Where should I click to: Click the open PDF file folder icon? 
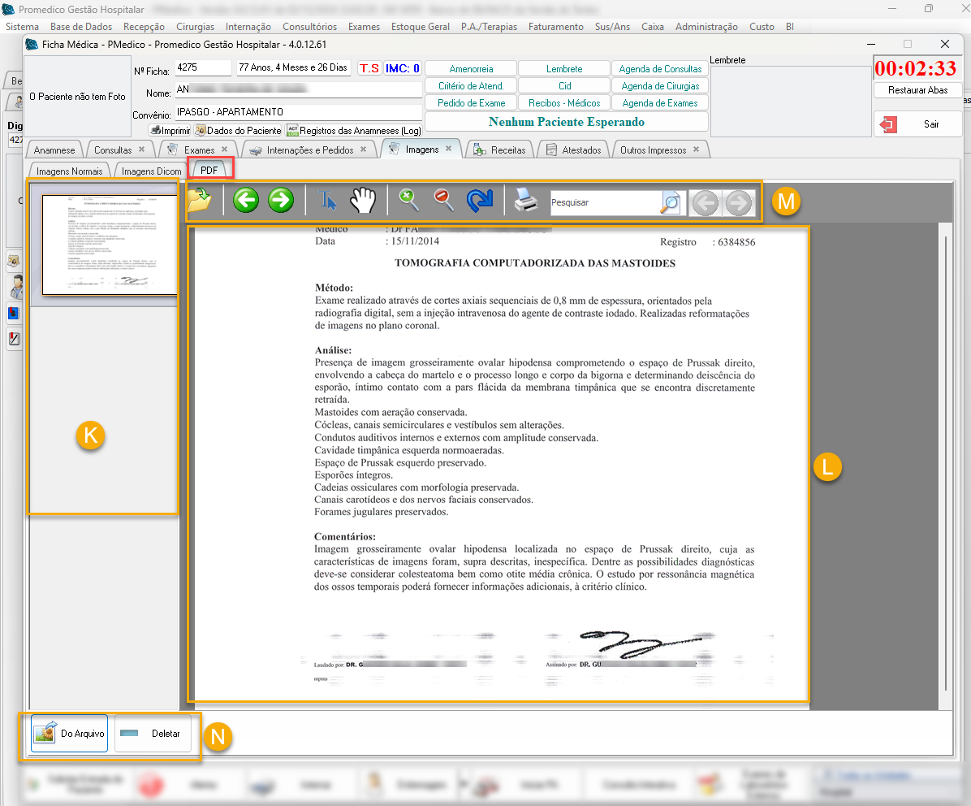tap(199, 201)
